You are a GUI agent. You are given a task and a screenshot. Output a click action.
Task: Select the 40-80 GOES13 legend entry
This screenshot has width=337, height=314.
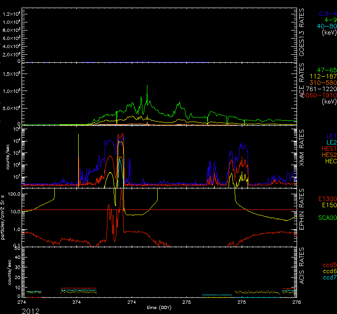[x=327, y=26]
